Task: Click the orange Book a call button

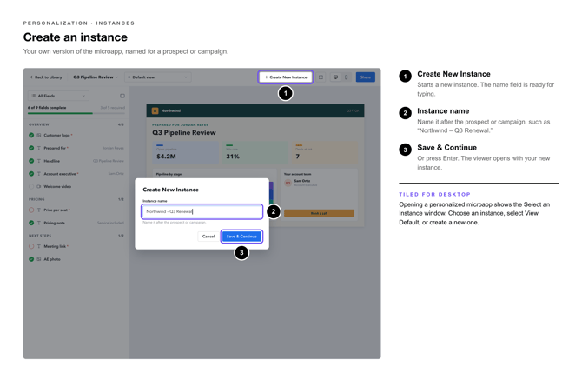Action: pos(319,213)
